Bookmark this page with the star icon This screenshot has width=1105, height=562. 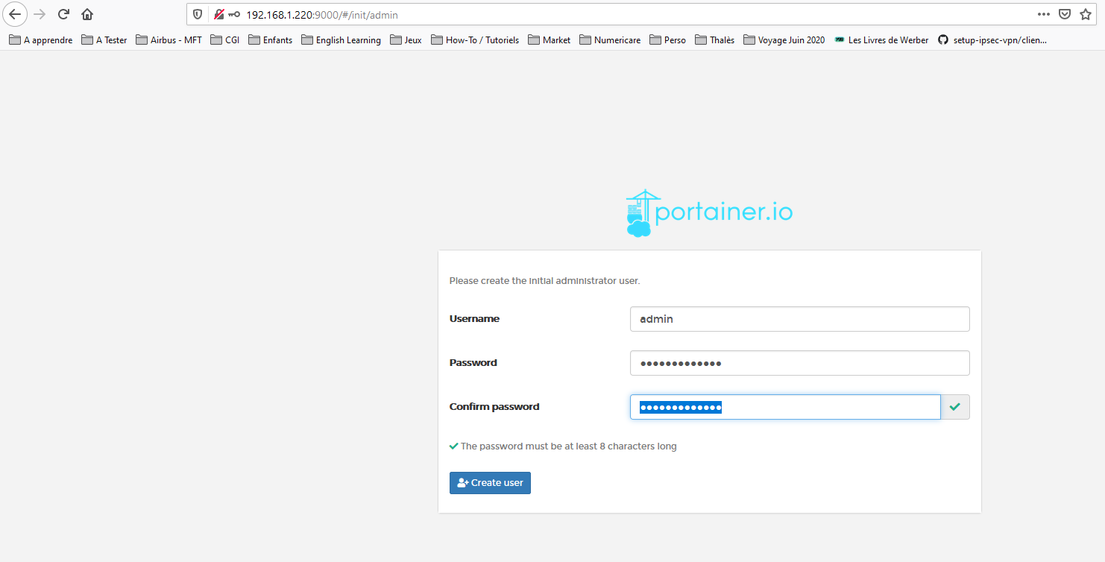pos(1086,14)
